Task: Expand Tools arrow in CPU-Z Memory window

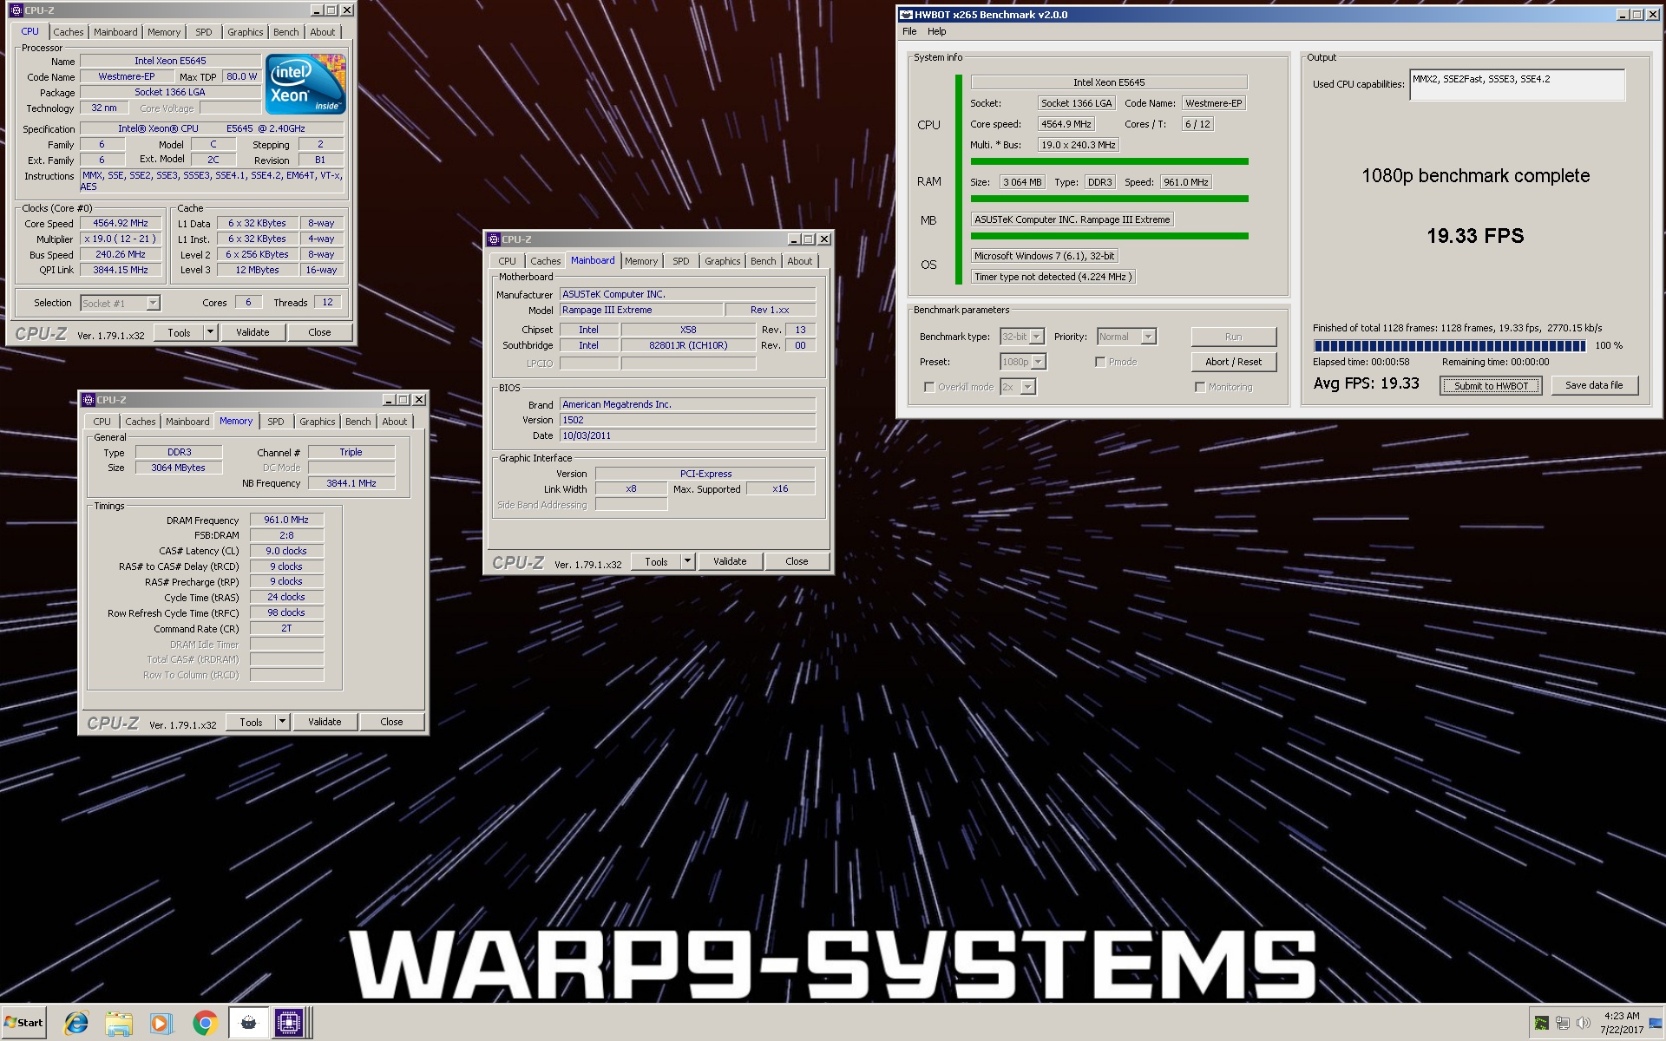Action: coord(282,722)
